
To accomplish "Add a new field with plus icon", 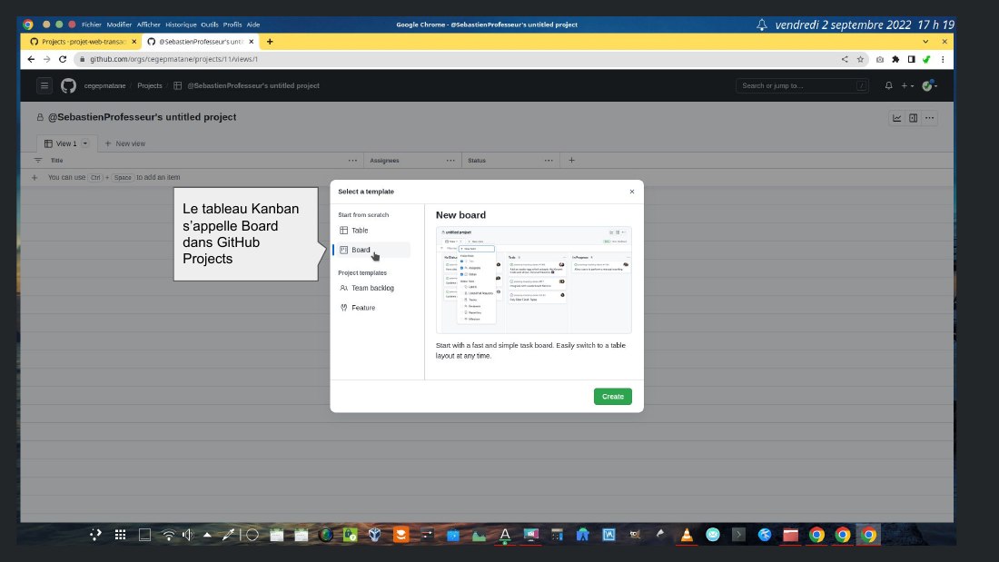I will click(571, 161).
